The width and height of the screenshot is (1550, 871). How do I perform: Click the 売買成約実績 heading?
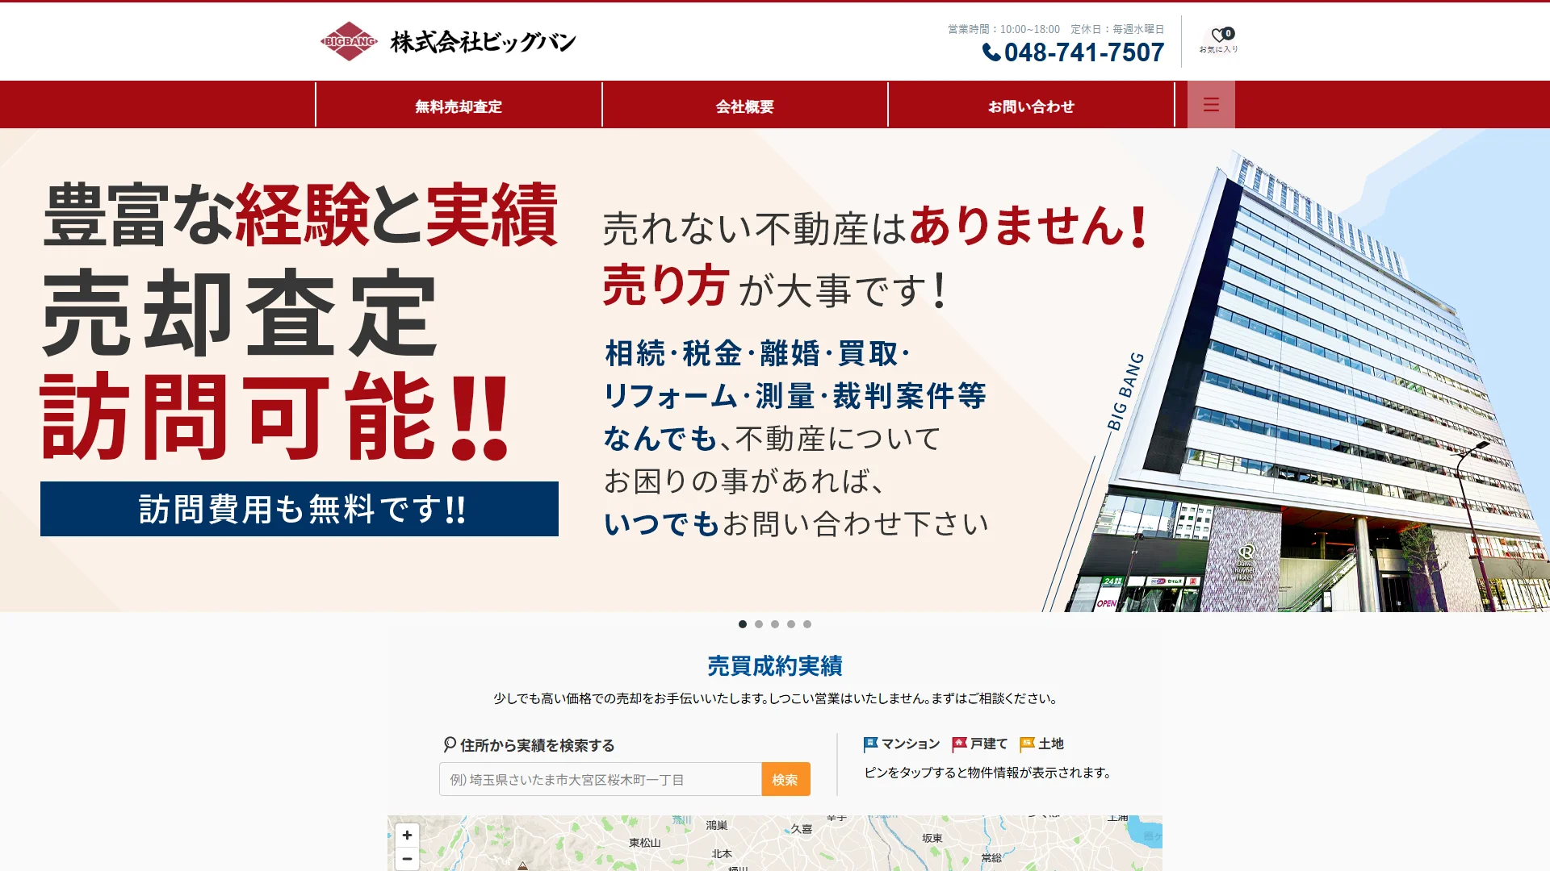(775, 666)
